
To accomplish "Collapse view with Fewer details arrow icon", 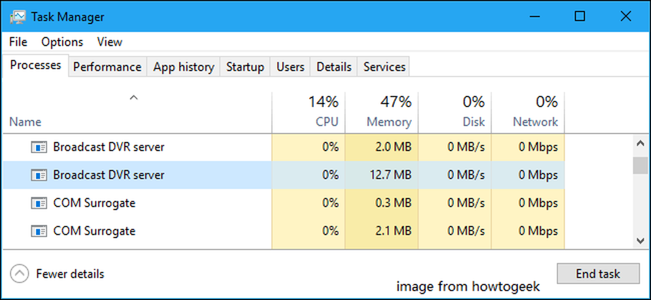I will (20, 274).
